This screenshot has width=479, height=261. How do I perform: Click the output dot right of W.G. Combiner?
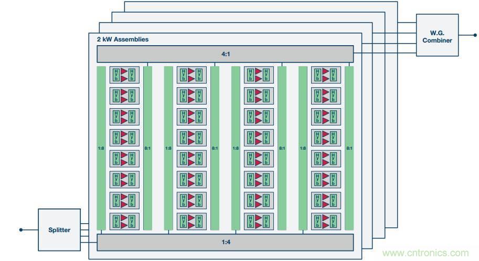coord(475,35)
